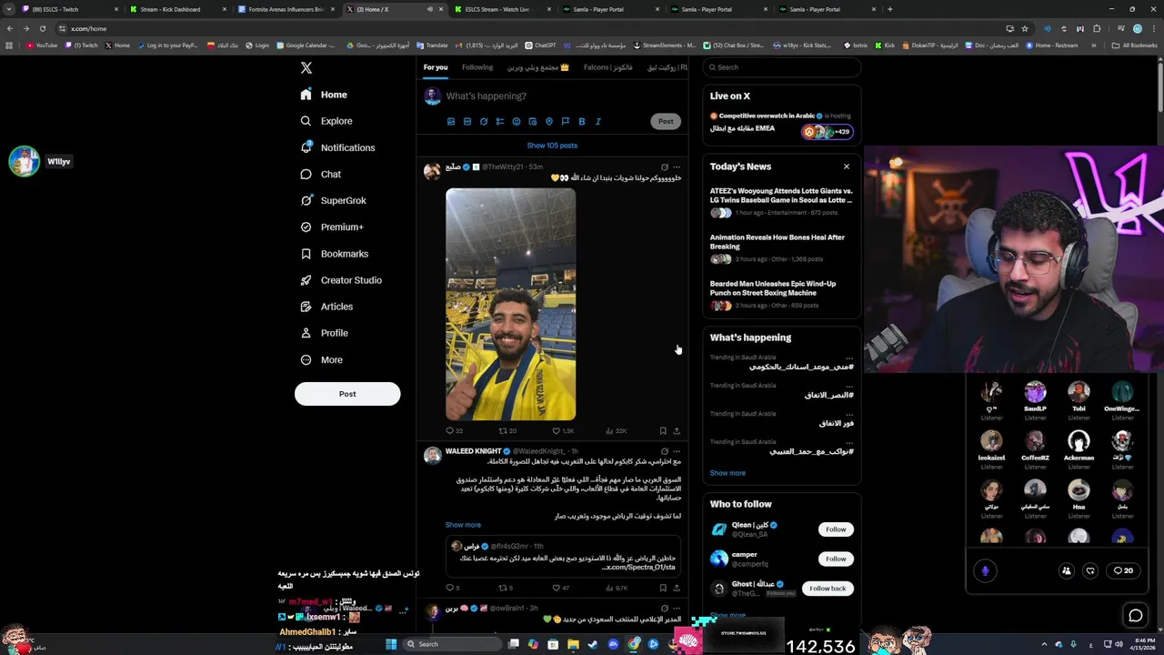Open the Competitive overwatch live broadcast

(x=781, y=124)
